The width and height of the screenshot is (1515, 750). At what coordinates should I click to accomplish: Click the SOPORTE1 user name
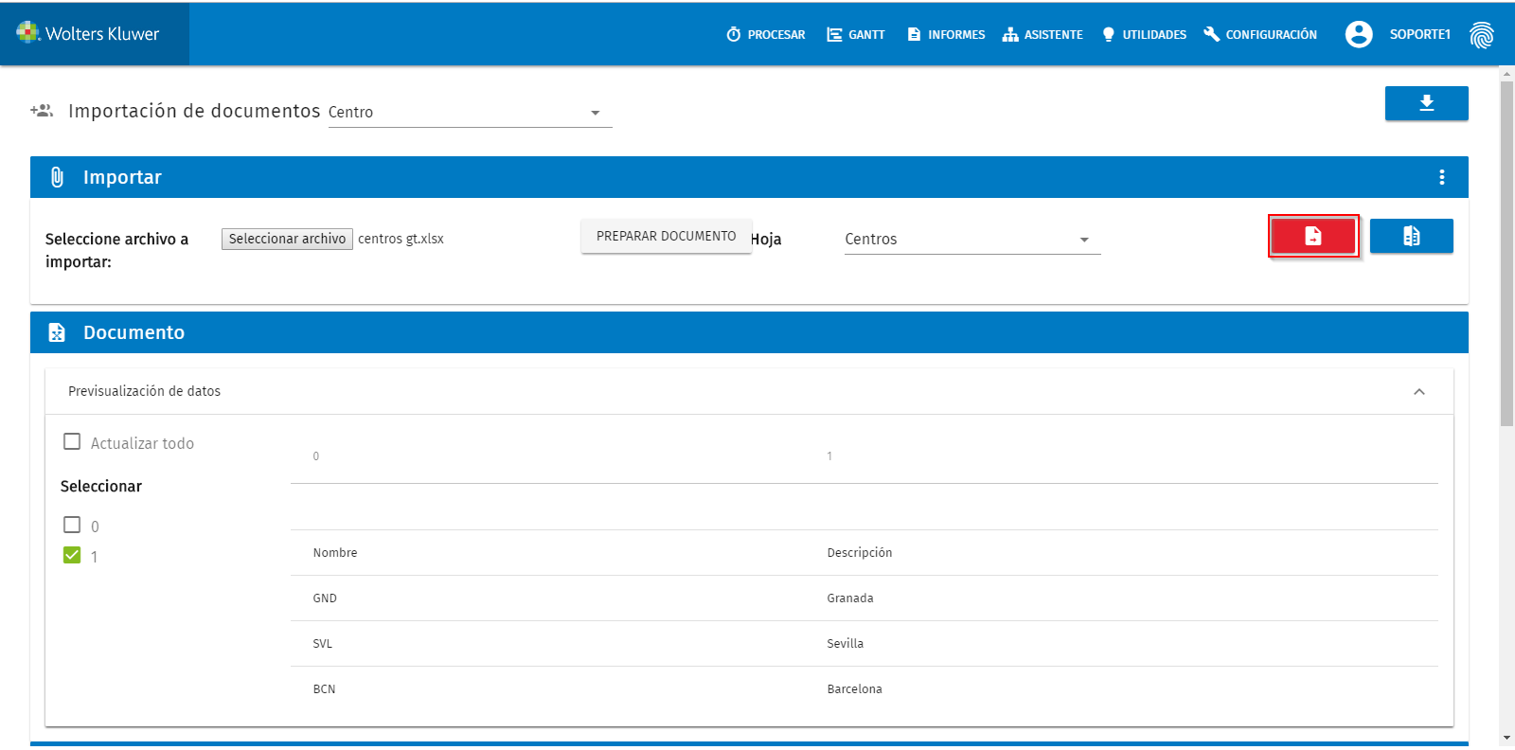(1419, 34)
